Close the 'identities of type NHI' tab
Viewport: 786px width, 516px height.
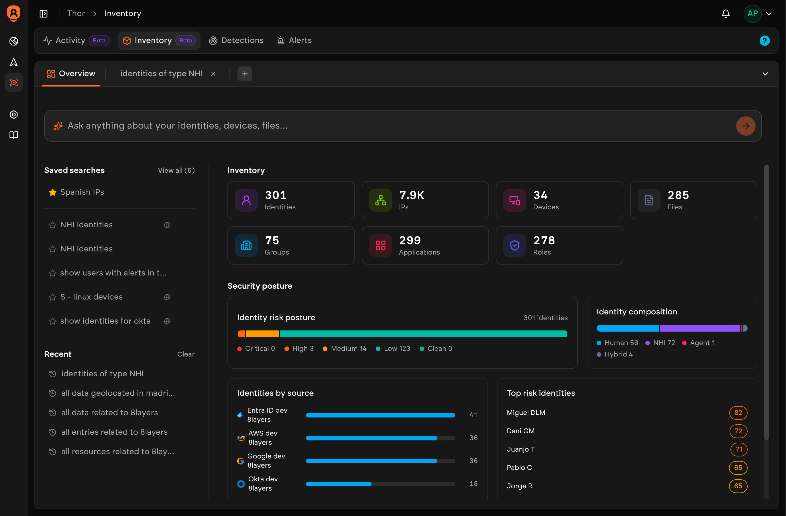[213, 74]
